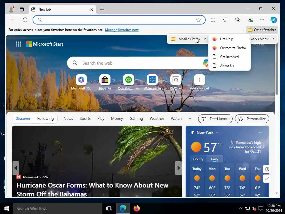Open the Edge profile icon
The width and height of the screenshot is (285, 214).
click(11, 9)
